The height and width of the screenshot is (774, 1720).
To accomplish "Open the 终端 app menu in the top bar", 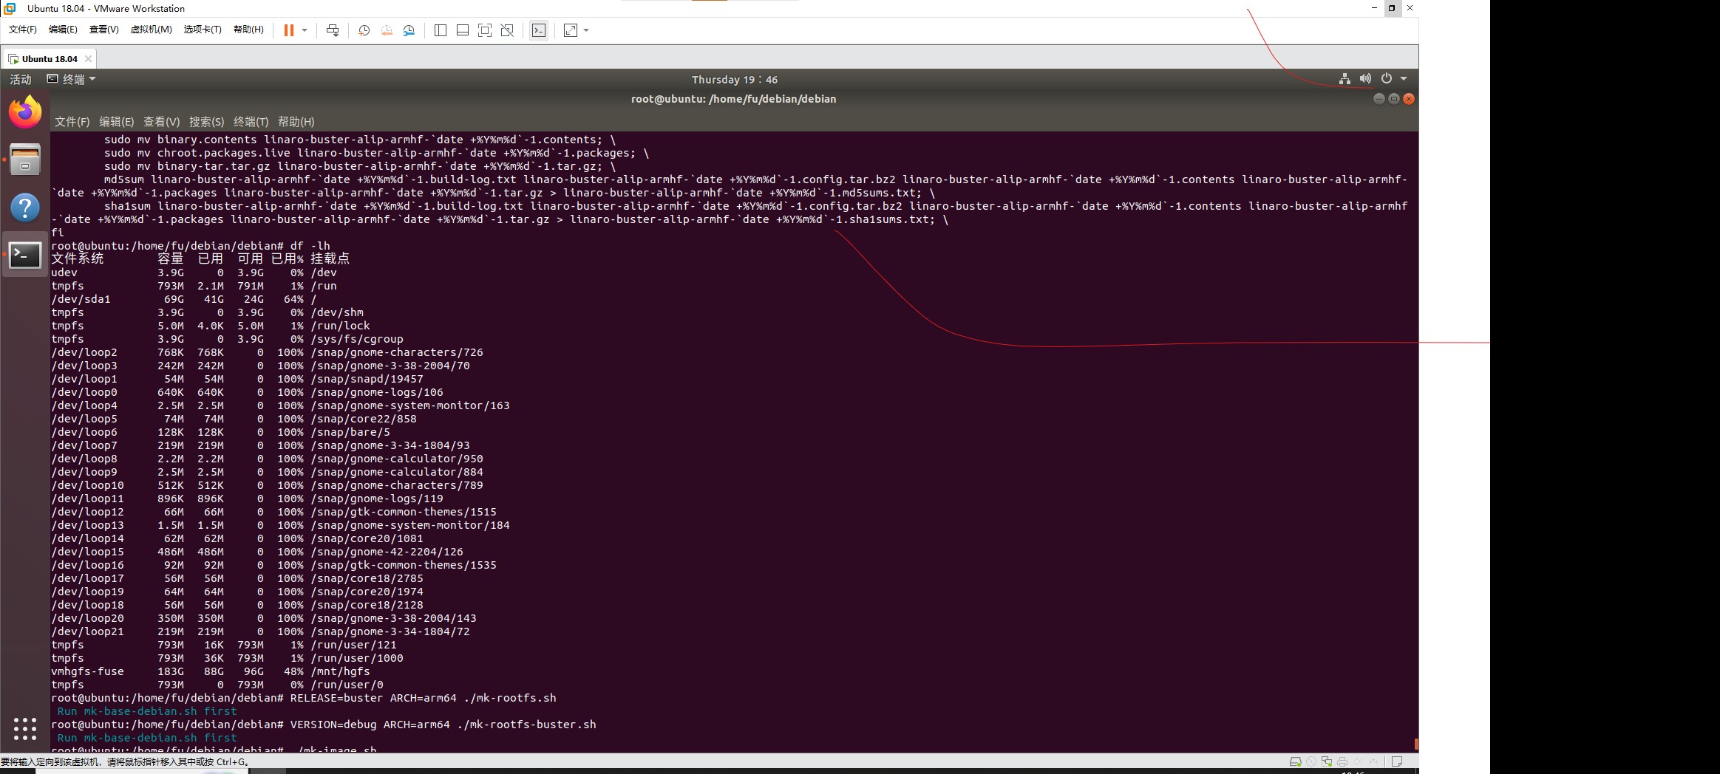I will click(x=72, y=79).
